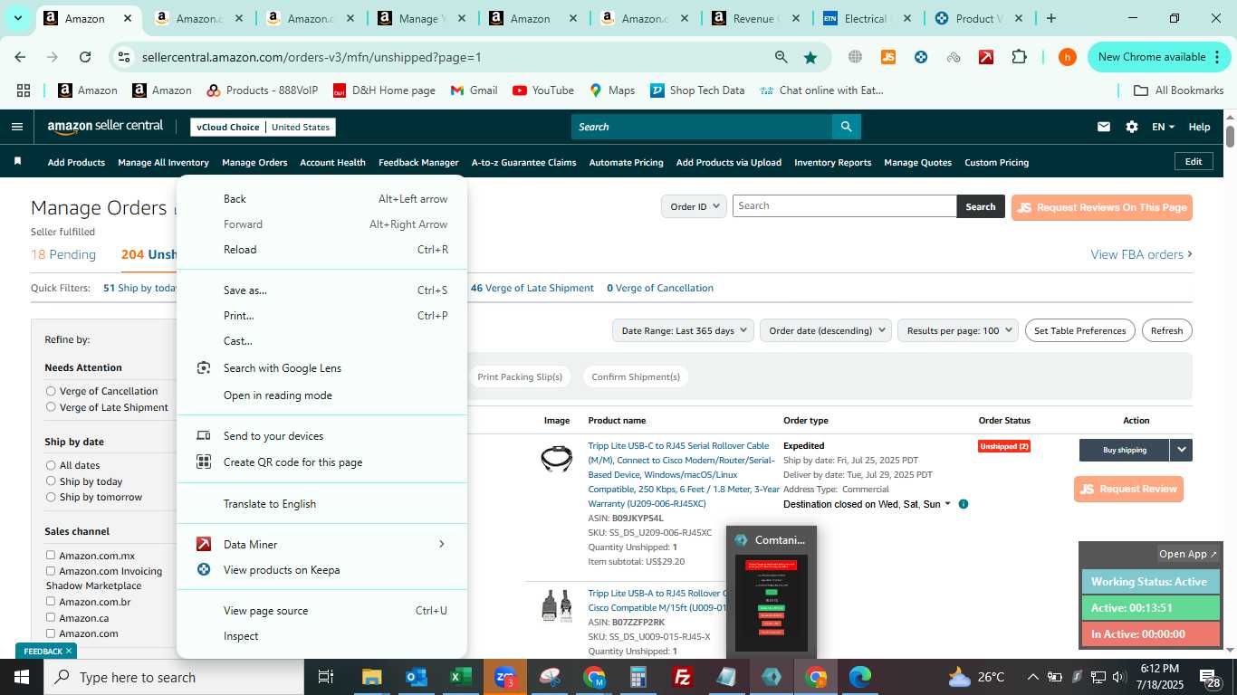Open the mail messages icon
This screenshot has width=1237, height=695.
[x=1103, y=127]
